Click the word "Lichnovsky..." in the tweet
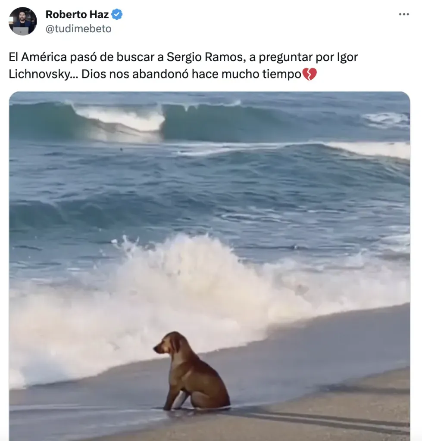 (x=43, y=74)
